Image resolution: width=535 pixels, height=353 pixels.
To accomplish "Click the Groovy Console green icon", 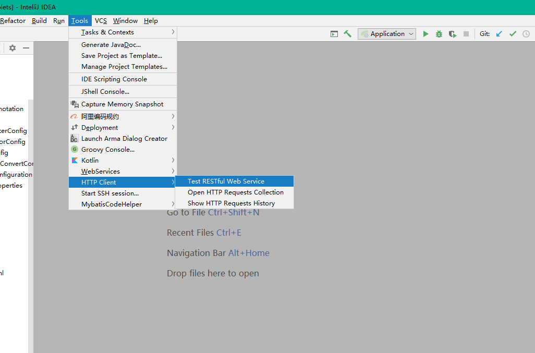I will [75, 149].
